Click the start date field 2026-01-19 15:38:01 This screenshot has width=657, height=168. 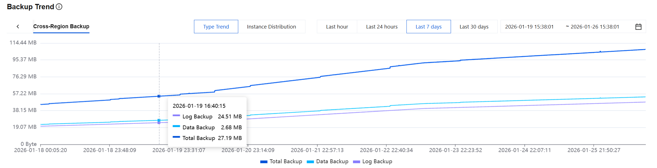(529, 27)
